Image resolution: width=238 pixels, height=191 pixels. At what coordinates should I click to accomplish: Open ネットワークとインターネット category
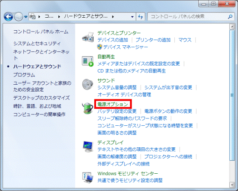coord(41,55)
